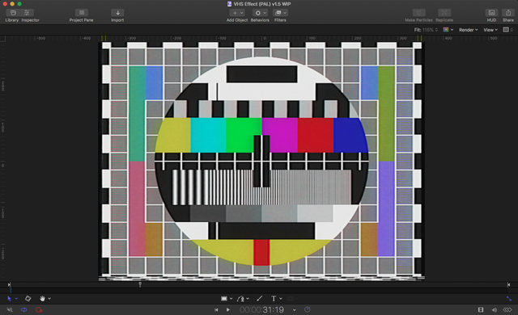Screen dimensions: 518x315
Task: Expand the Select tool options arrow
Action: coord(16,299)
